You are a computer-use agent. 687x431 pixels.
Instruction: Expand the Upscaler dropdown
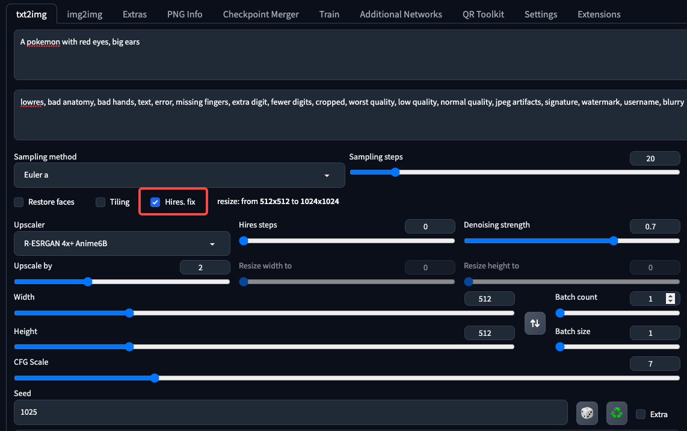(x=122, y=244)
